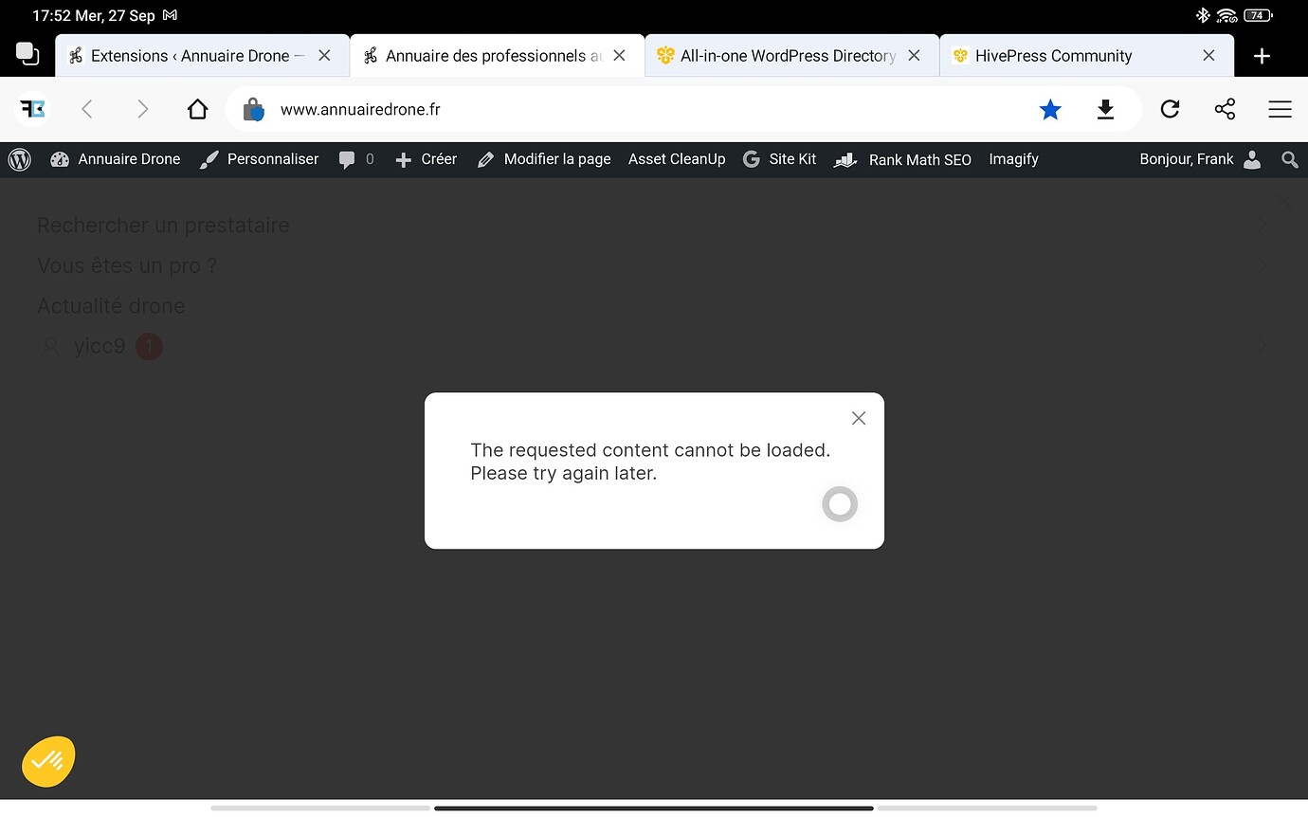Open the browser hamburger menu
The width and height of the screenshot is (1308, 817).
tap(1280, 109)
